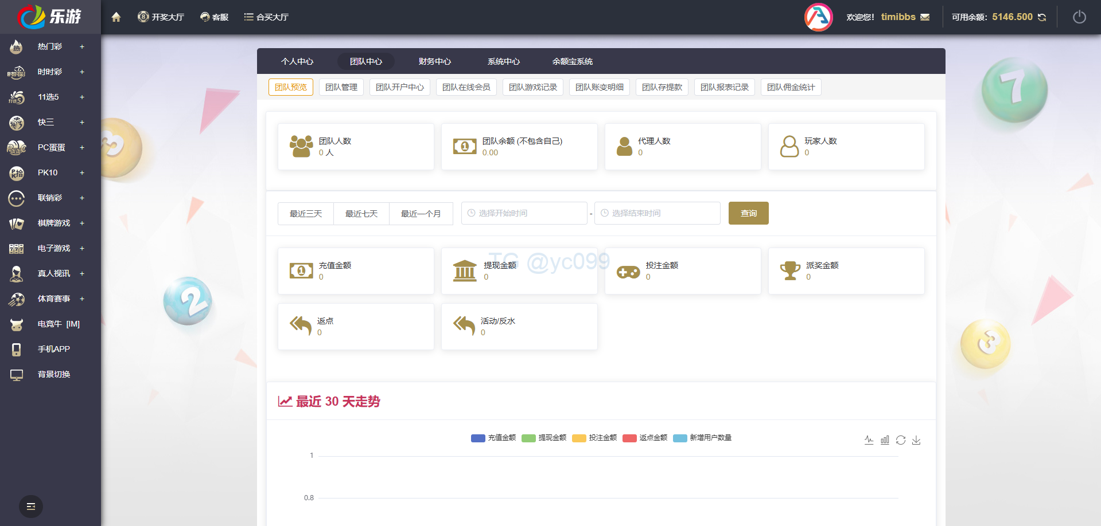
Task: Switch chart to line view icon
Action: (x=869, y=440)
